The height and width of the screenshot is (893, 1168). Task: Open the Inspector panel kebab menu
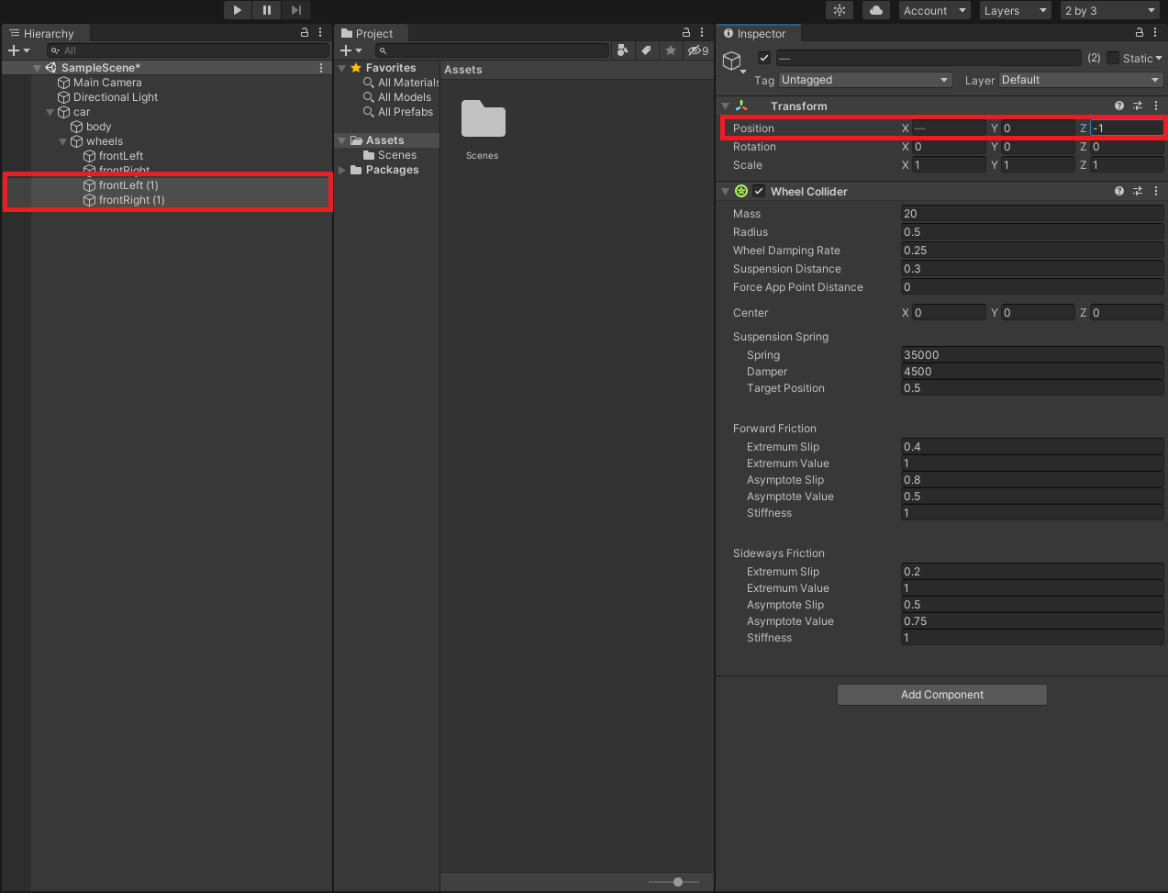[1155, 32]
